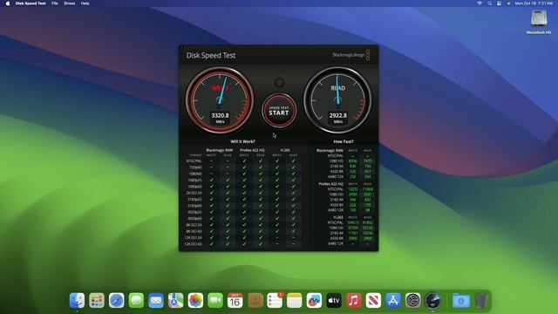
Task: Open System Settings from the dock
Action: (x=413, y=300)
